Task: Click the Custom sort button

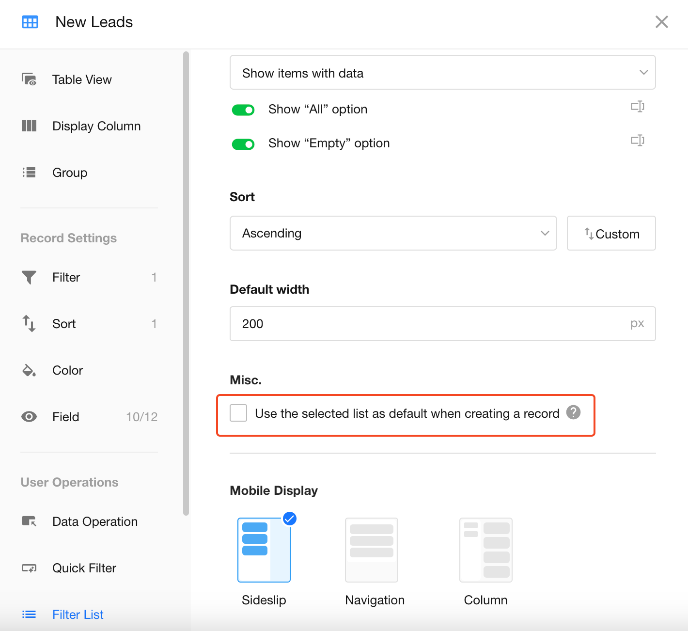Action: coord(611,234)
